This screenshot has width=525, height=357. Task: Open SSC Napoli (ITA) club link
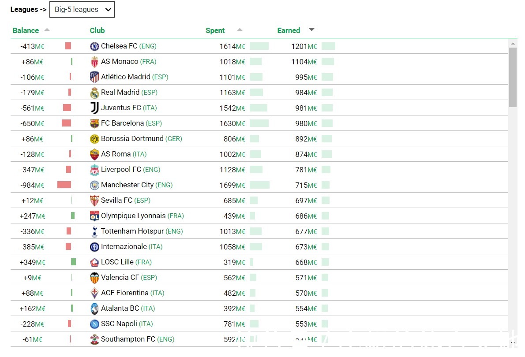[127, 324]
